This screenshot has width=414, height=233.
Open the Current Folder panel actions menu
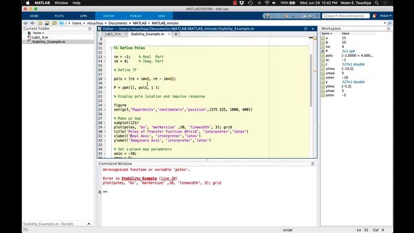tap(90, 28)
